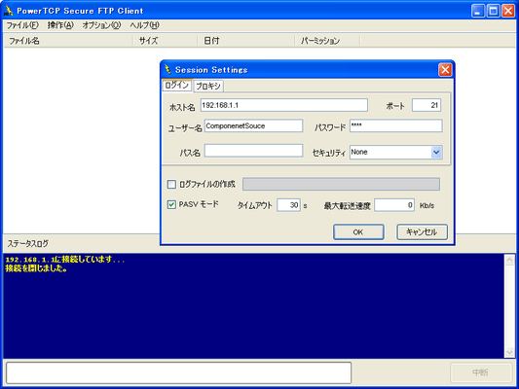Click the ポート field showing 21
The height and width of the screenshot is (389, 519).
pos(426,105)
